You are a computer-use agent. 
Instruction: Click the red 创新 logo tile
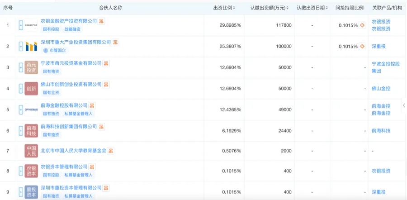click(31, 89)
